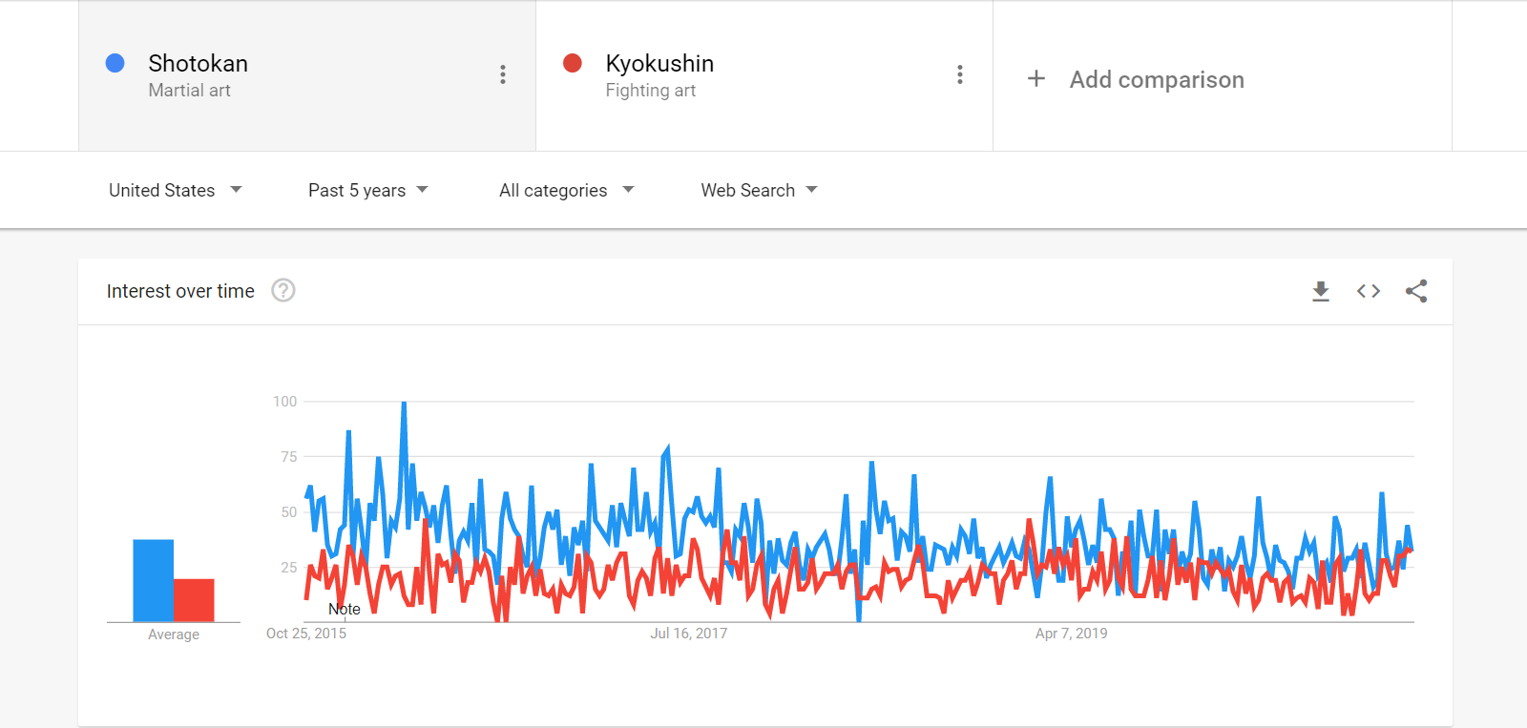Open the Past 5 years dropdown

tap(368, 190)
